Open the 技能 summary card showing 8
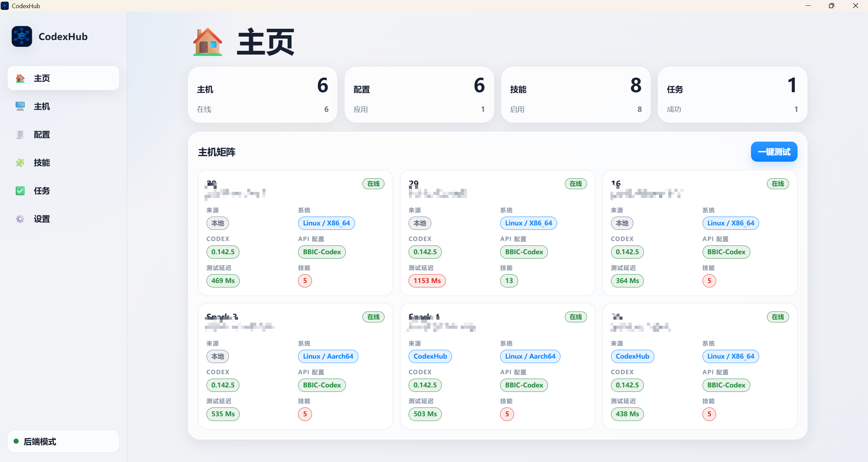The height and width of the screenshot is (462, 868). pos(576,95)
